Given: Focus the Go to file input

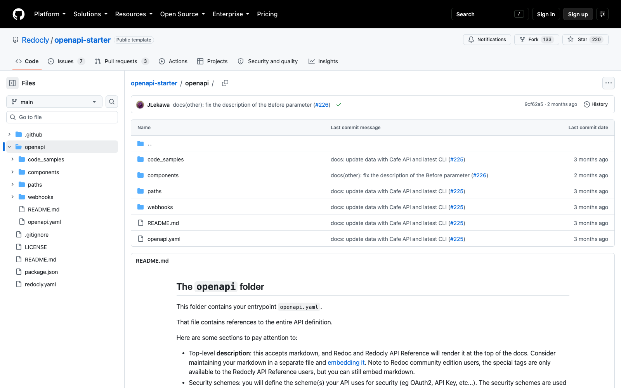Looking at the screenshot, I should (62, 117).
